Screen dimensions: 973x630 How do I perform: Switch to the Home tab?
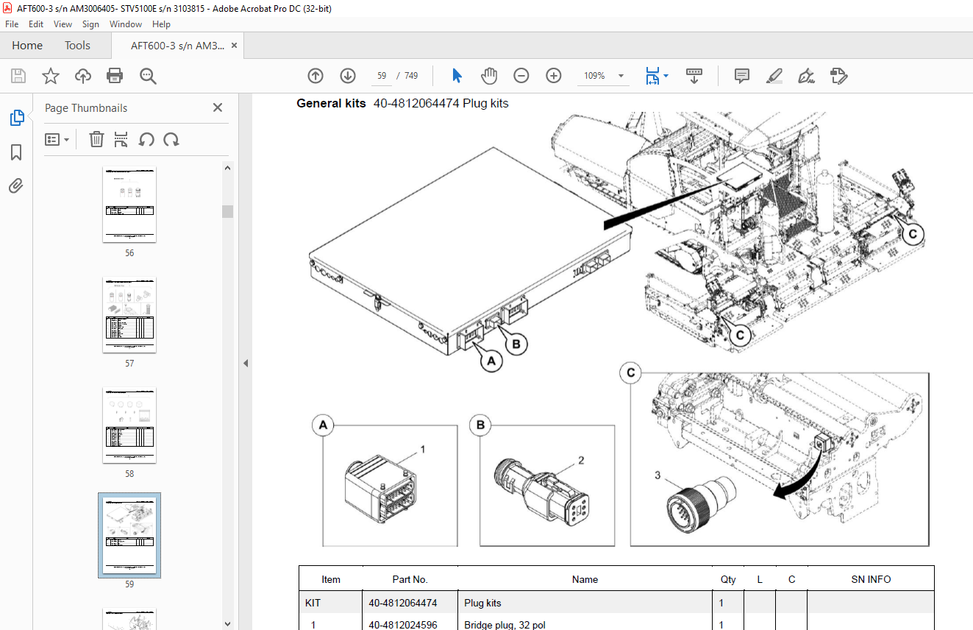click(x=27, y=46)
